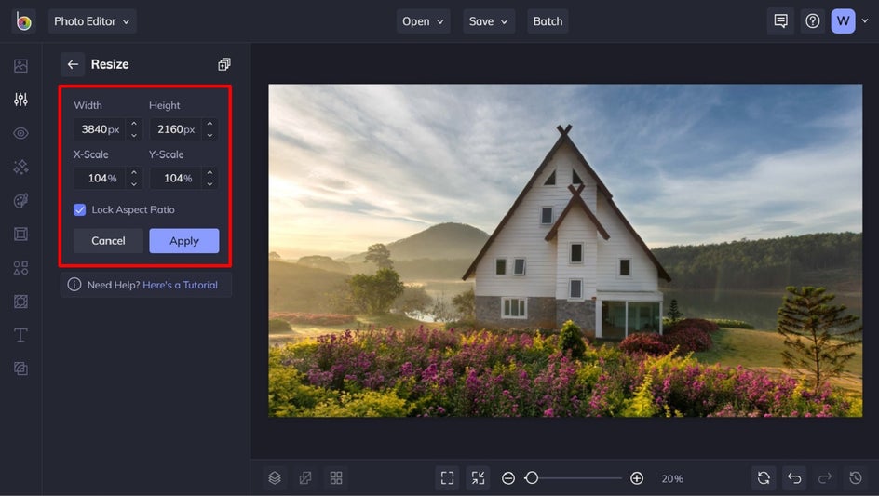Go back from Resize panel
Screen dimensions: 879x496
(x=73, y=64)
